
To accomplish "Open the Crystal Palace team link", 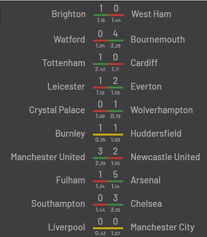I will pos(57,110).
